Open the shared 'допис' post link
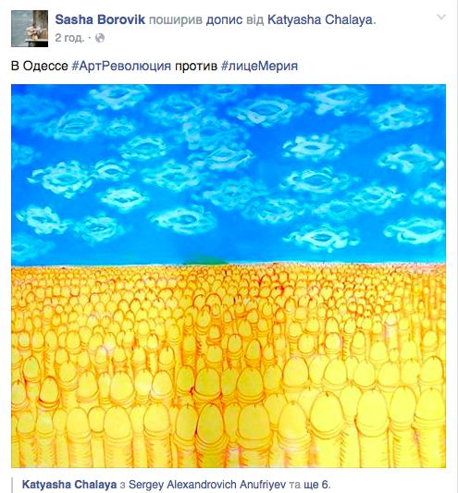 pyautogui.click(x=224, y=19)
